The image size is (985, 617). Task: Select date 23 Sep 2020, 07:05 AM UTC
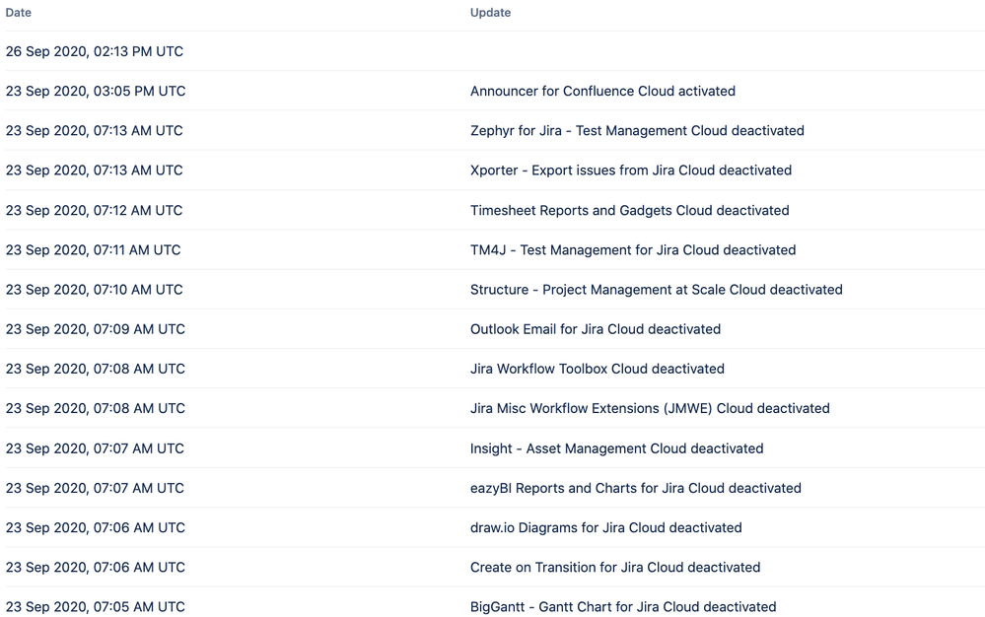96,606
